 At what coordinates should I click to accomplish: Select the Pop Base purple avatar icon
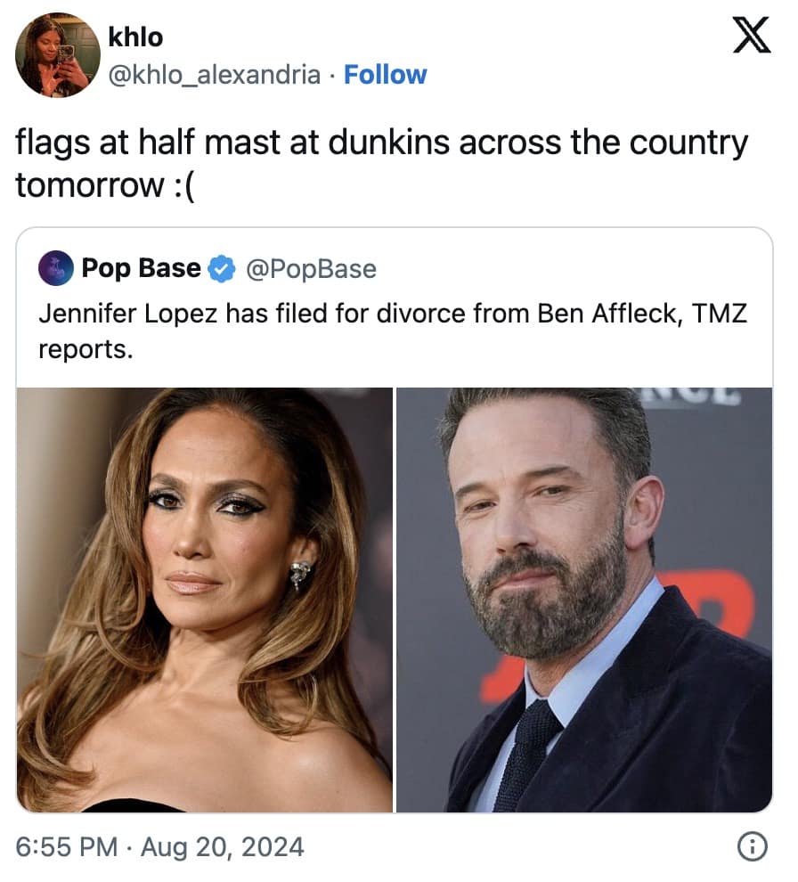point(53,268)
